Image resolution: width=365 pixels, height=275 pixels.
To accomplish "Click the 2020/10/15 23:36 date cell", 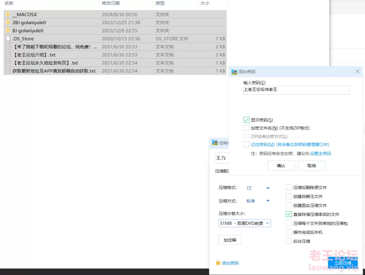I will point(121,39).
